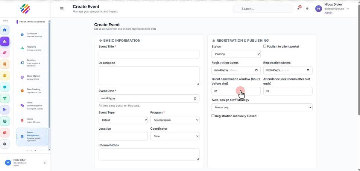Click the HI avatar in top bar
This screenshot has height=171, width=360.
tap(319, 9)
